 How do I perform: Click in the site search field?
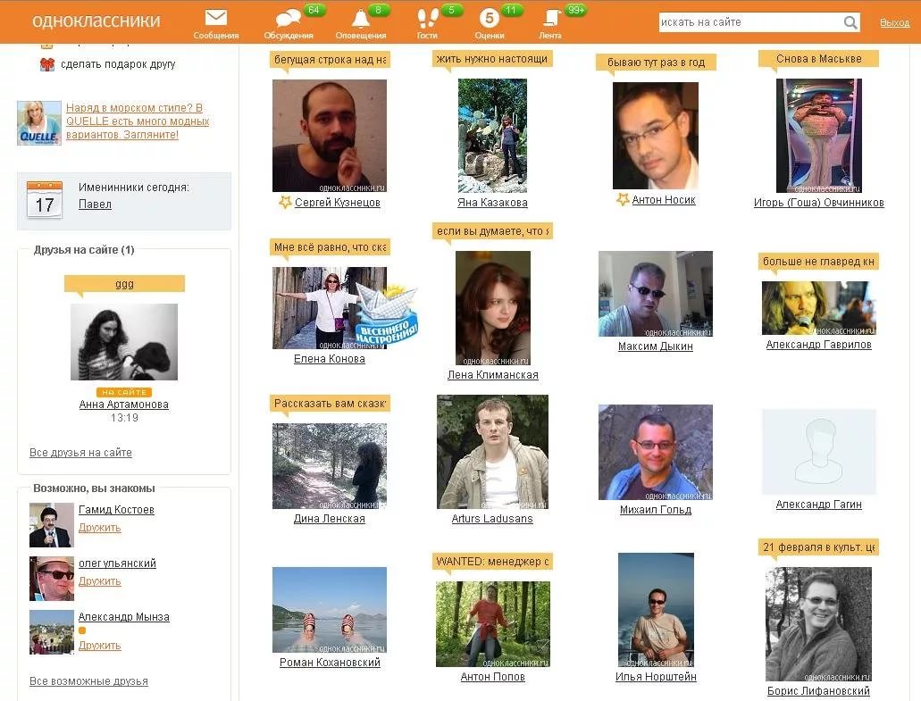click(749, 22)
